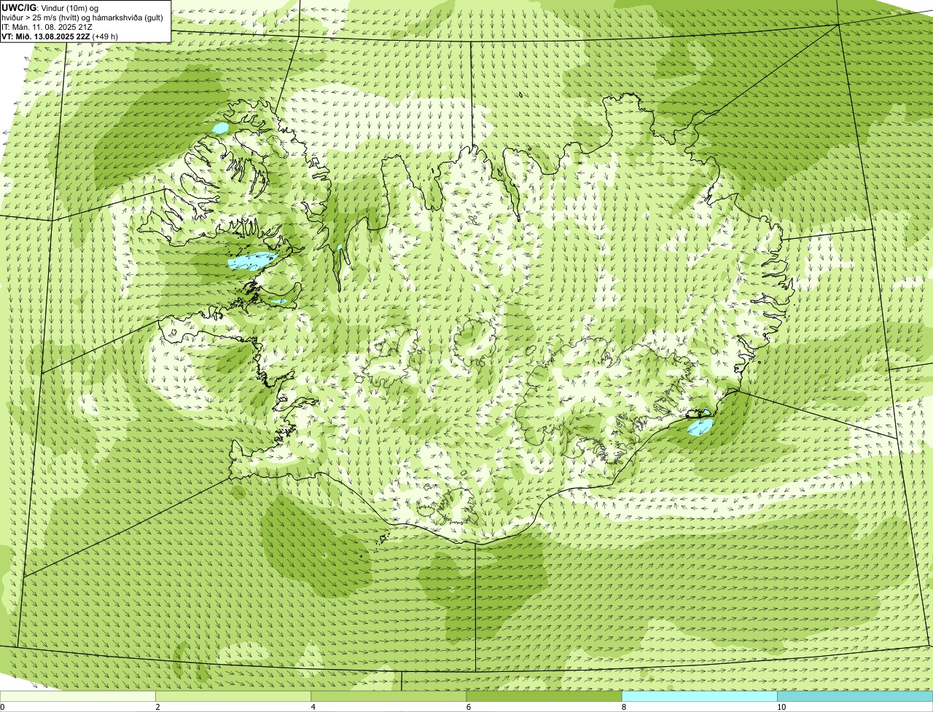Image resolution: width=933 pixels, height=712 pixels.
Task: Click the '2' label on the color scale
Action: click(x=157, y=707)
